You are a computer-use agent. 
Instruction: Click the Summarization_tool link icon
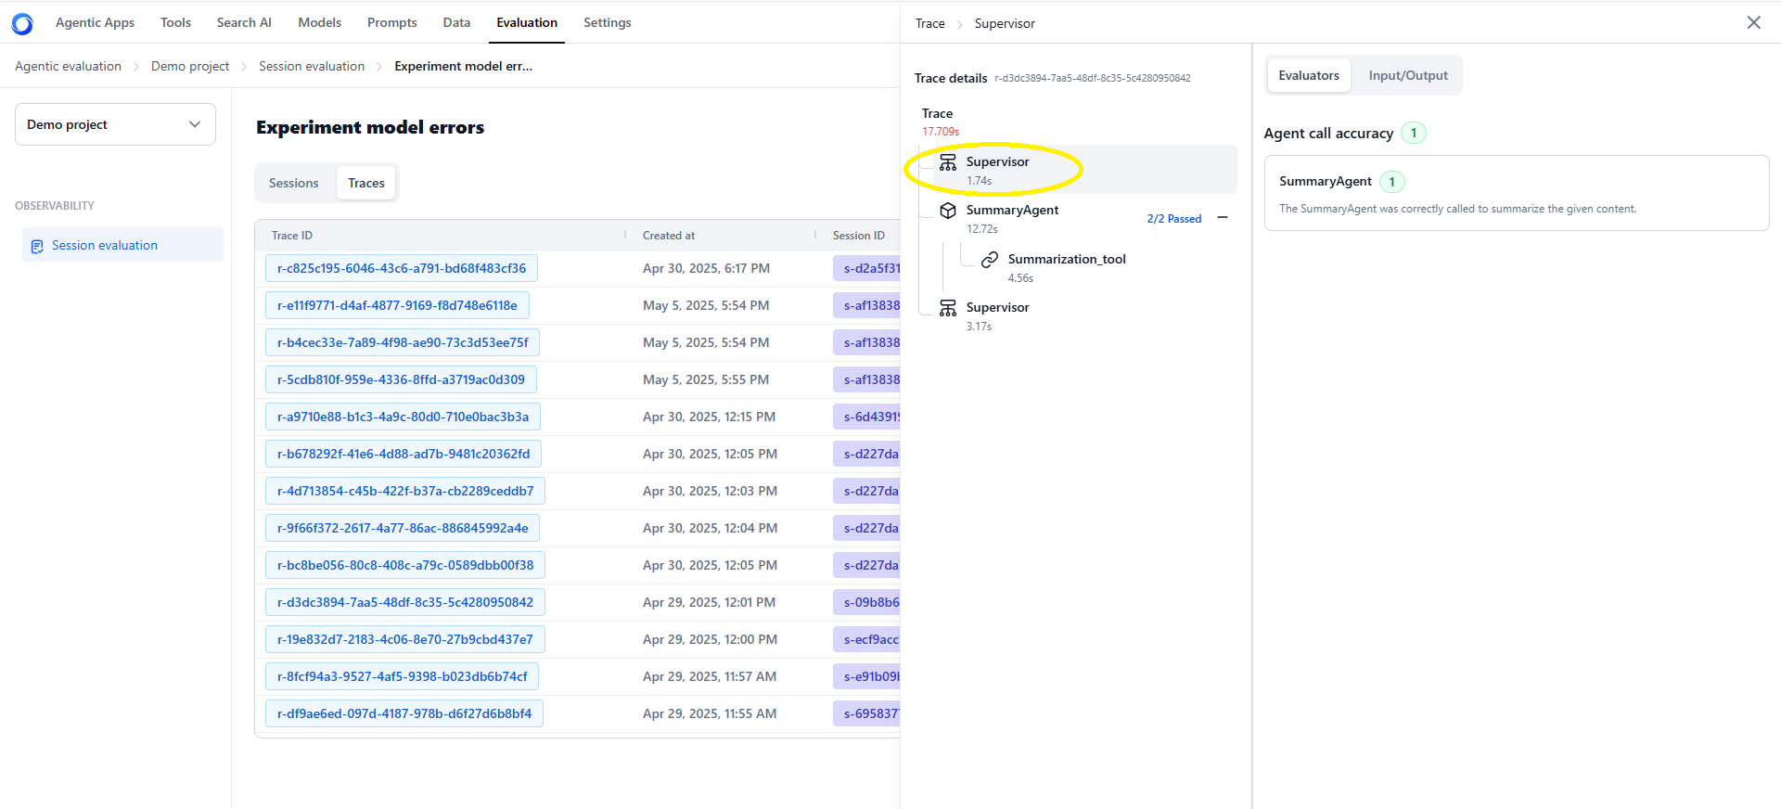(x=990, y=260)
